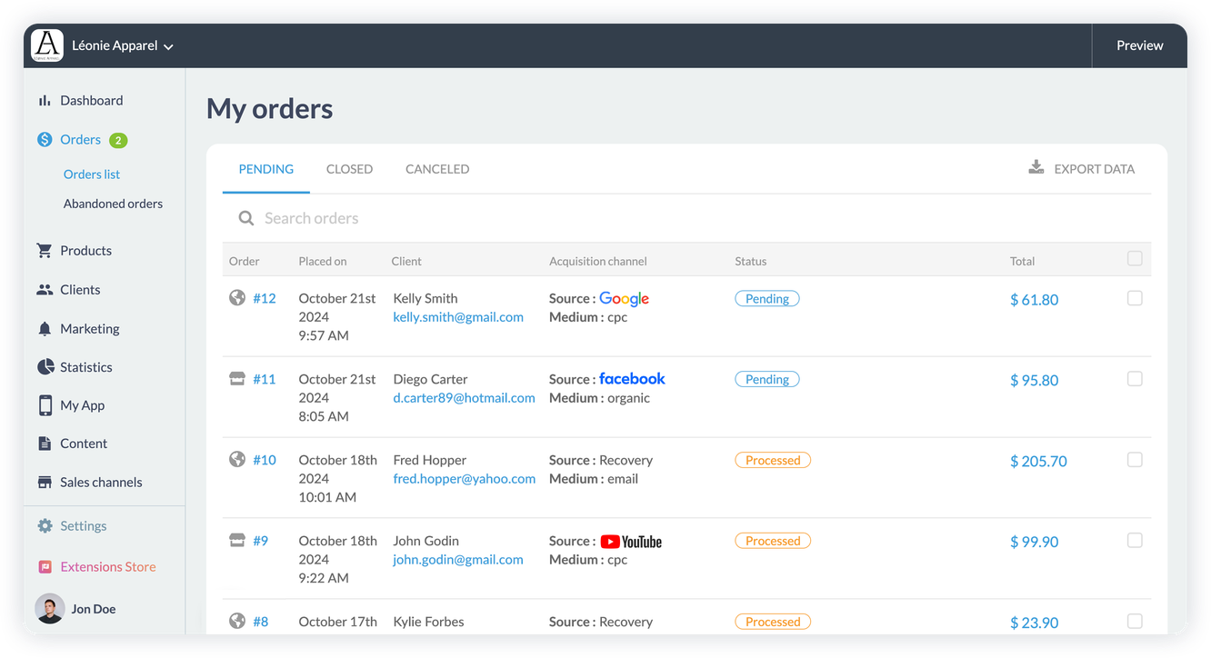Open the Dashboard bar-chart icon
This screenshot has width=1211, height=658.
click(45, 100)
